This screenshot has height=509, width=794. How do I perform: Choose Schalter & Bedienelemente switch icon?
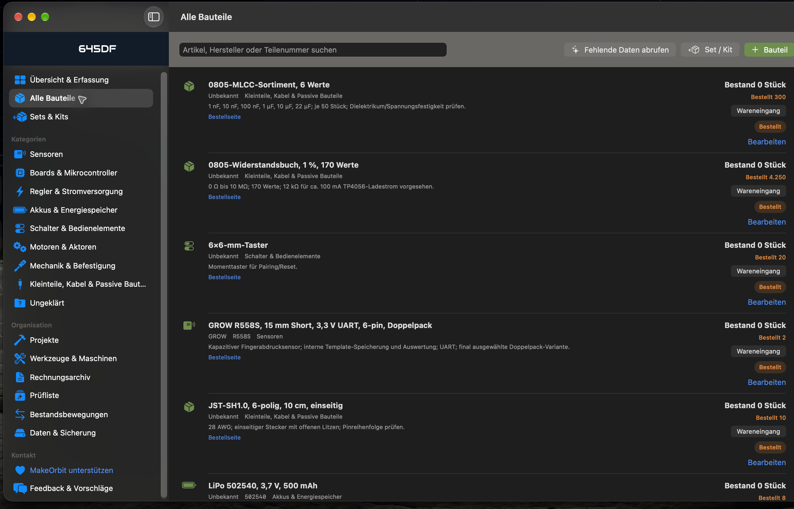coord(20,228)
